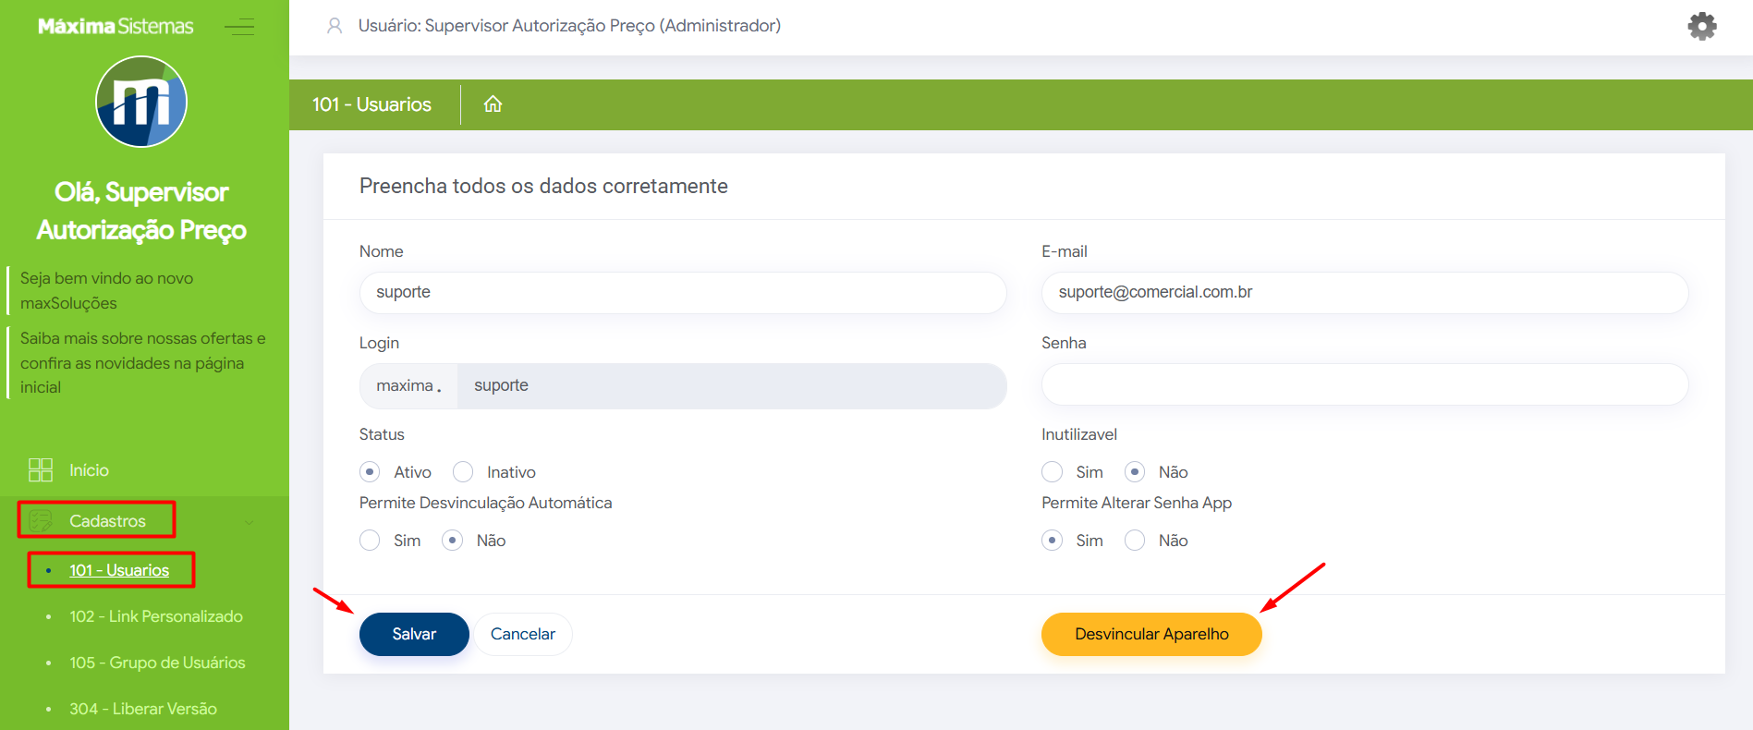Click the Cancelar button

tap(522, 634)
